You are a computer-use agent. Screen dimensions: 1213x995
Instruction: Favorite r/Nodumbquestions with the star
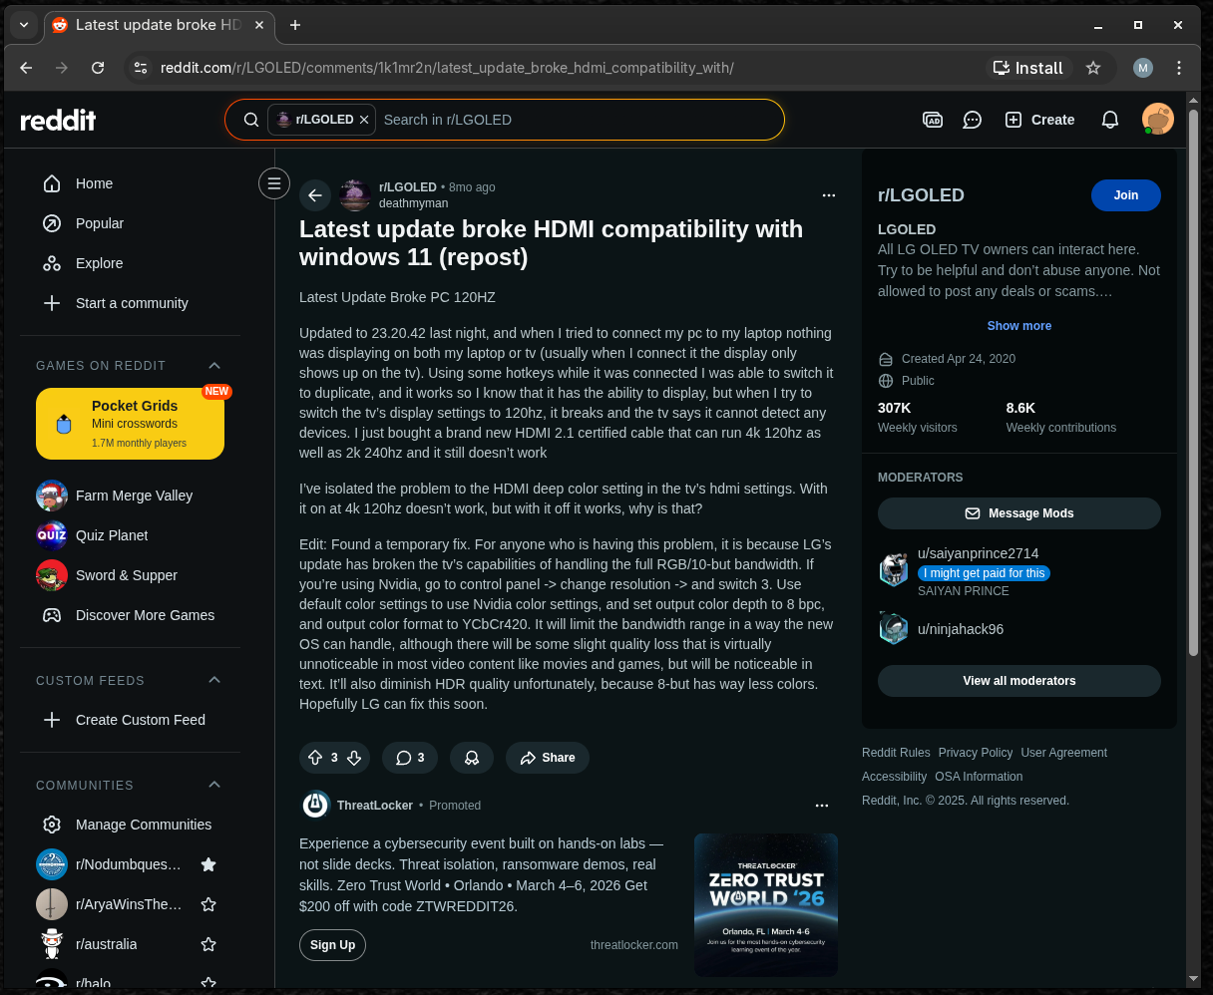click(208, 864)
